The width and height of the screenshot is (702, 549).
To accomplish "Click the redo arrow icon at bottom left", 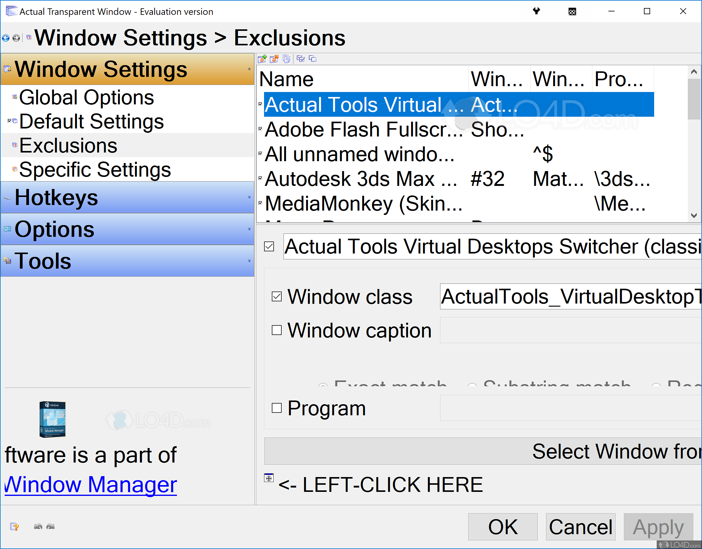I will [50, 526].
